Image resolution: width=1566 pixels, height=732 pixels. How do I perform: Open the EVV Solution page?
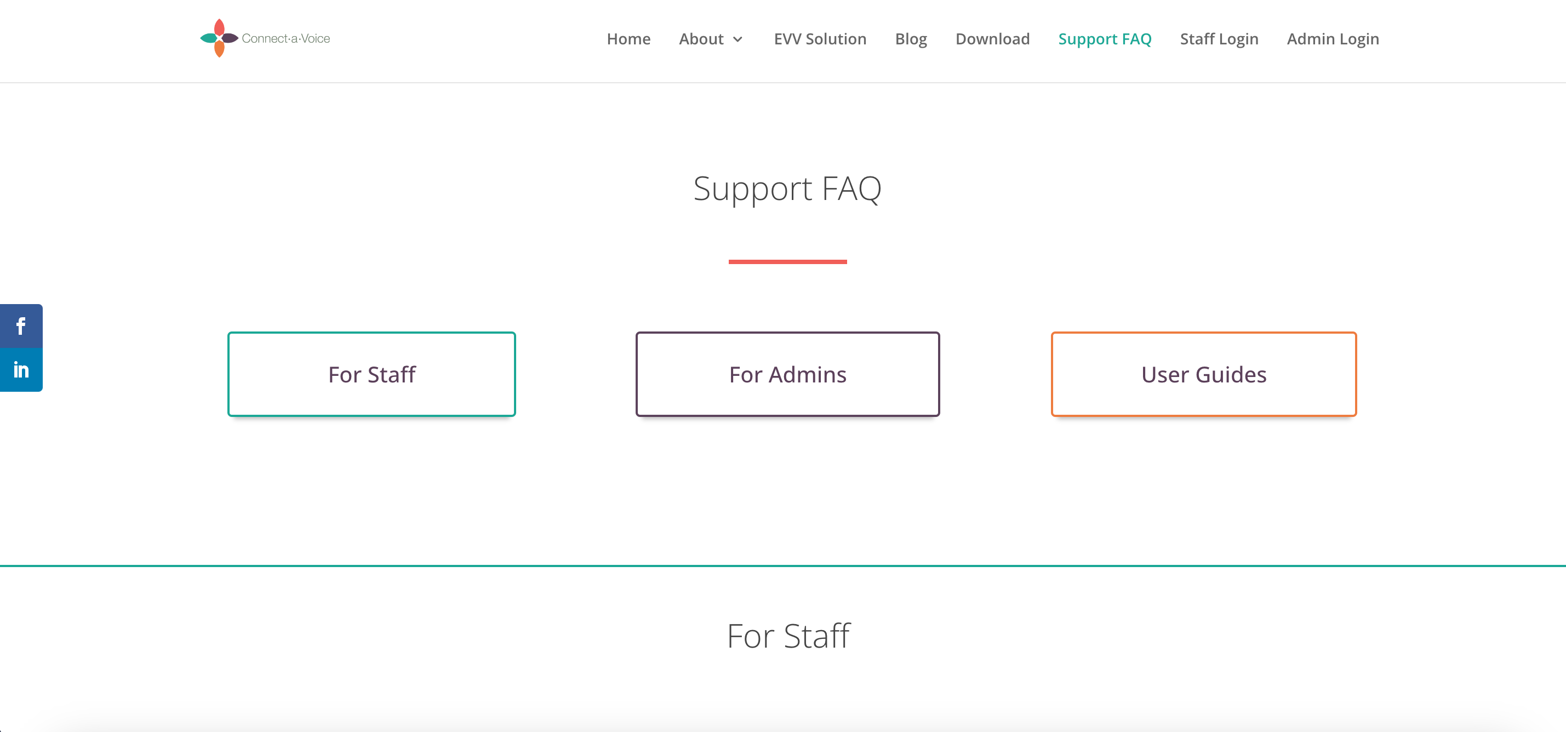[820, 39]
